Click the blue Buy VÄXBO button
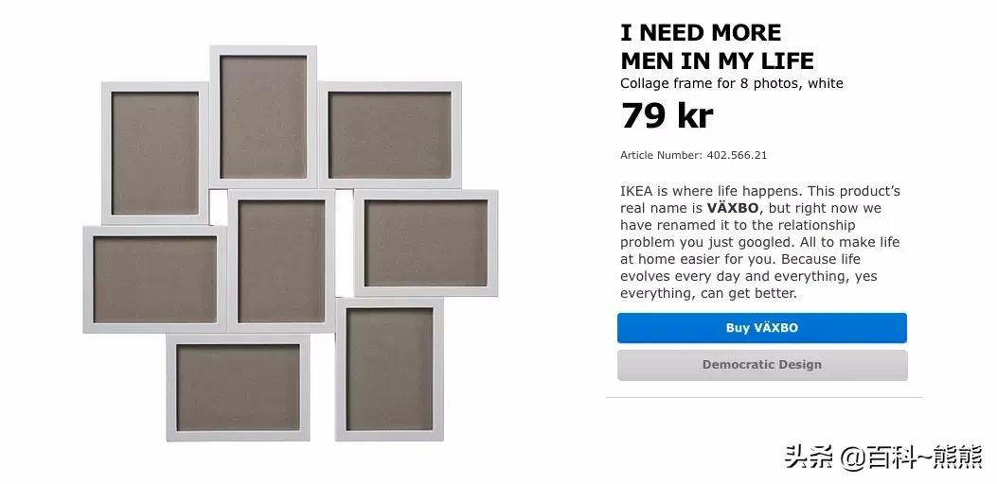Viewport: 997px width, 484px height. pos(762,328)
